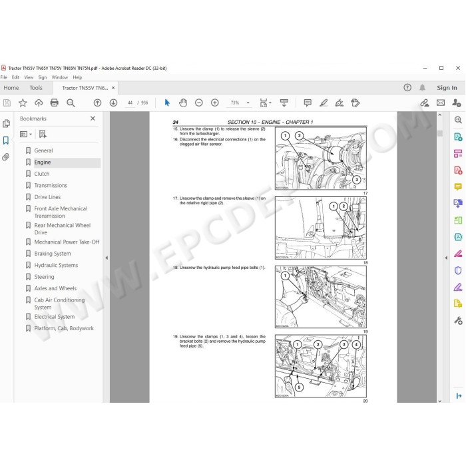
Task: Go to the previous page arrow
Action: [x=97, y=103]
